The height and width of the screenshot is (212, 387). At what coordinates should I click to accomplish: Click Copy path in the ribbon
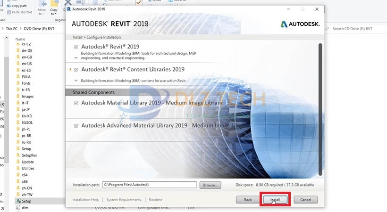19,6
